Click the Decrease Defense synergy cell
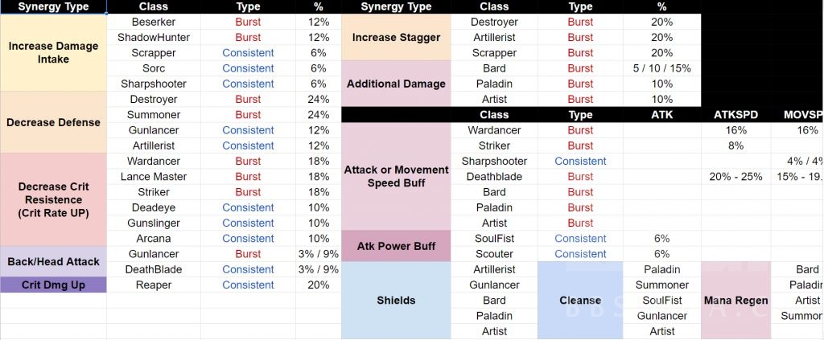Image resolution: width=824 pixels, height=340 pixels. click(x=53, y=122)
